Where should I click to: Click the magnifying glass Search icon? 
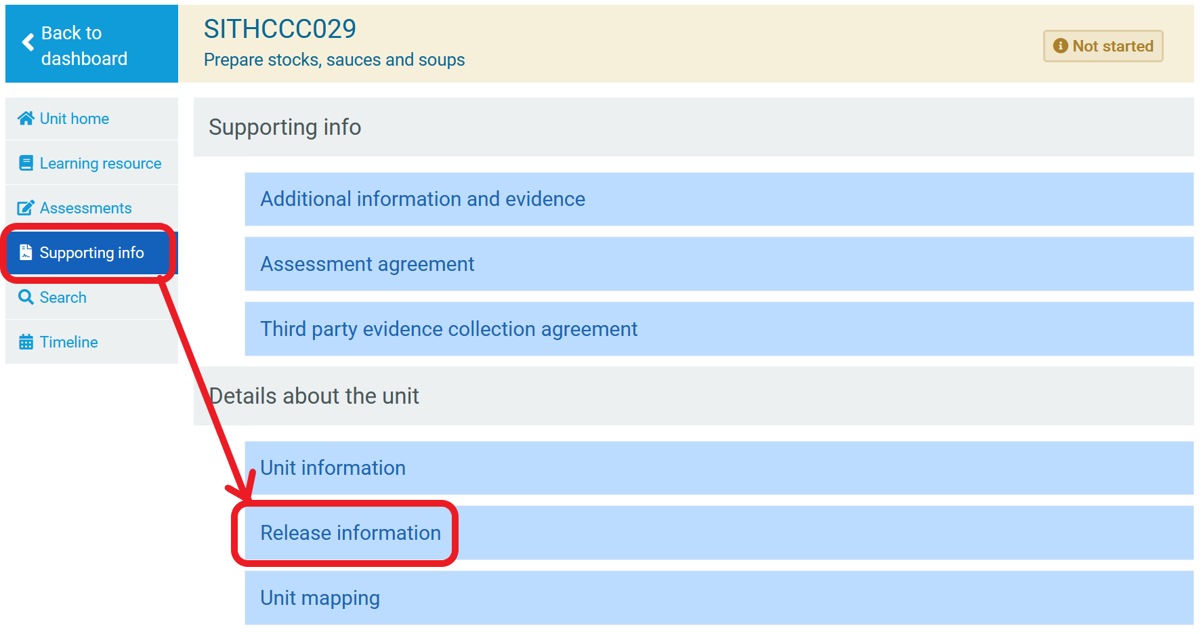click(x=26, y=297)
